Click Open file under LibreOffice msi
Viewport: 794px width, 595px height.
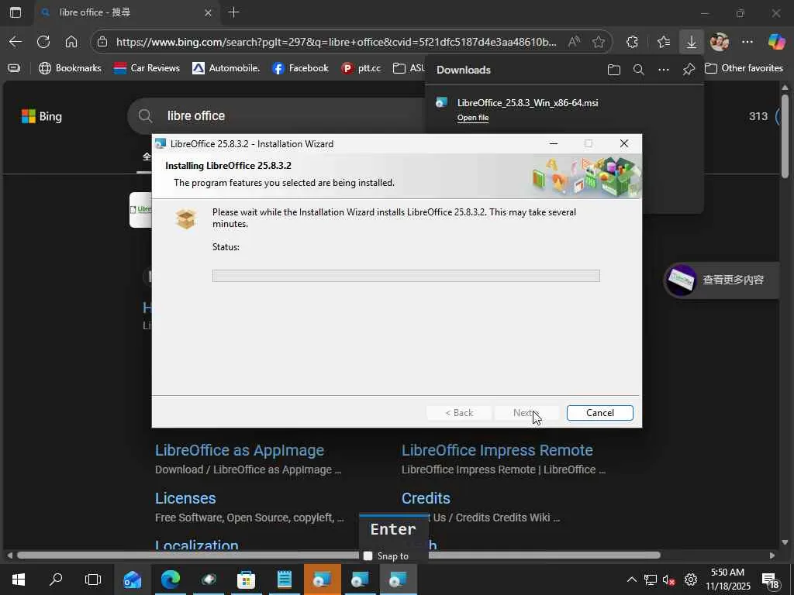473,118
